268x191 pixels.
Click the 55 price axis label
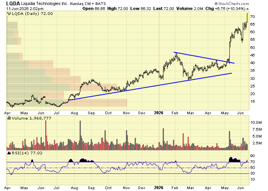coord(252,40)
